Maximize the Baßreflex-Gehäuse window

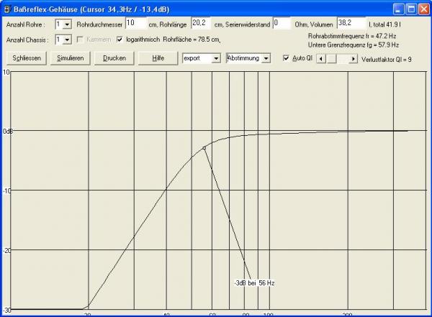(x=408, y=9)
